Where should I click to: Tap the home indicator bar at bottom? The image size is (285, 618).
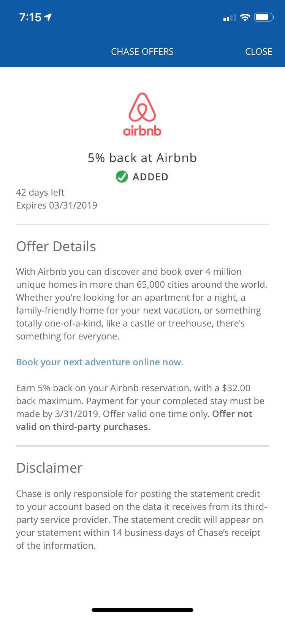pos(142,610)
